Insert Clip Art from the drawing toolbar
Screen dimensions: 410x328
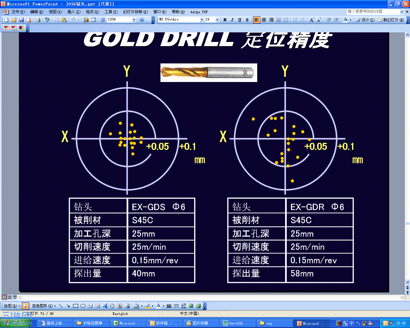(x=119, y=306)
